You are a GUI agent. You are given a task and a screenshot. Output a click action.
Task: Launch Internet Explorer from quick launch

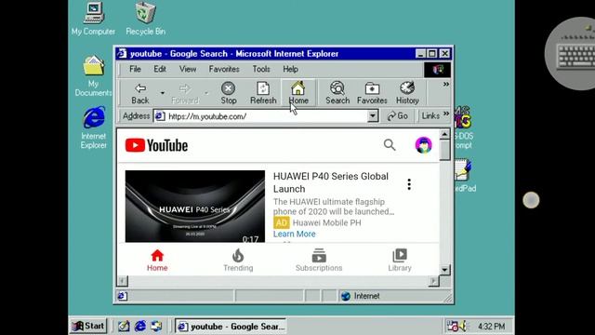click(140, 326)
